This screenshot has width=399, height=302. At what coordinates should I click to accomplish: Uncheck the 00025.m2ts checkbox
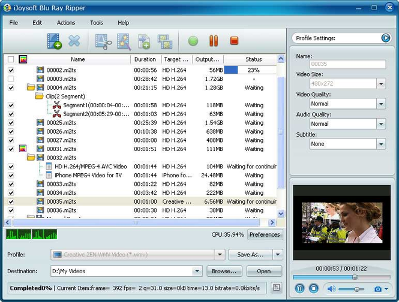pyautogui.click(x=11, y=123)
